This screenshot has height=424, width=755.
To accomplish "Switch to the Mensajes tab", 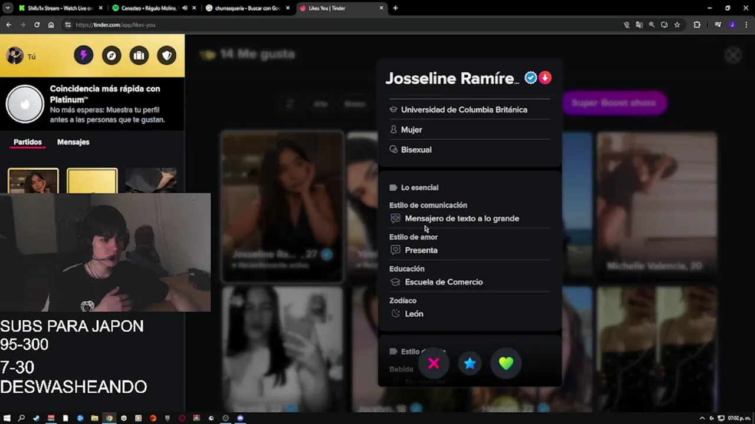I will click(73, 142).
